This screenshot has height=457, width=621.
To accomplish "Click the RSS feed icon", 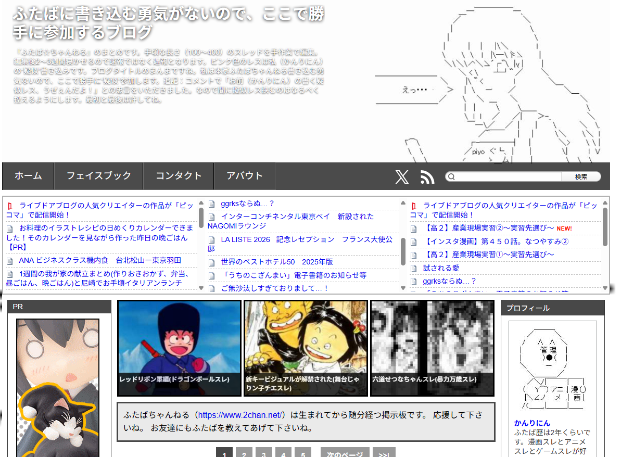I will [x=427, y=177].
